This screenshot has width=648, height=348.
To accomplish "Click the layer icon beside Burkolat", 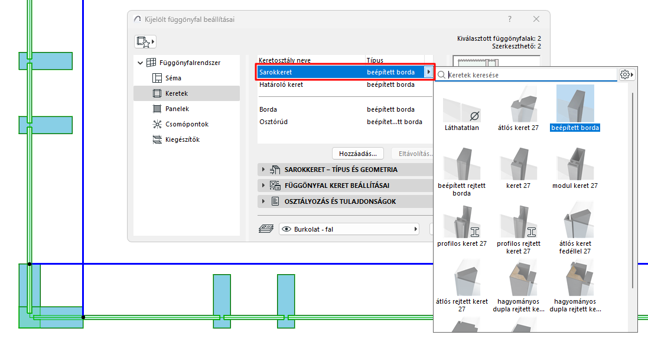I will [266, 229].
